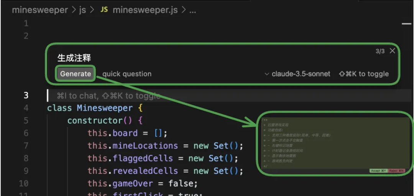Accept the generated comment (Accept ⌘Y)

pos(378,171)
